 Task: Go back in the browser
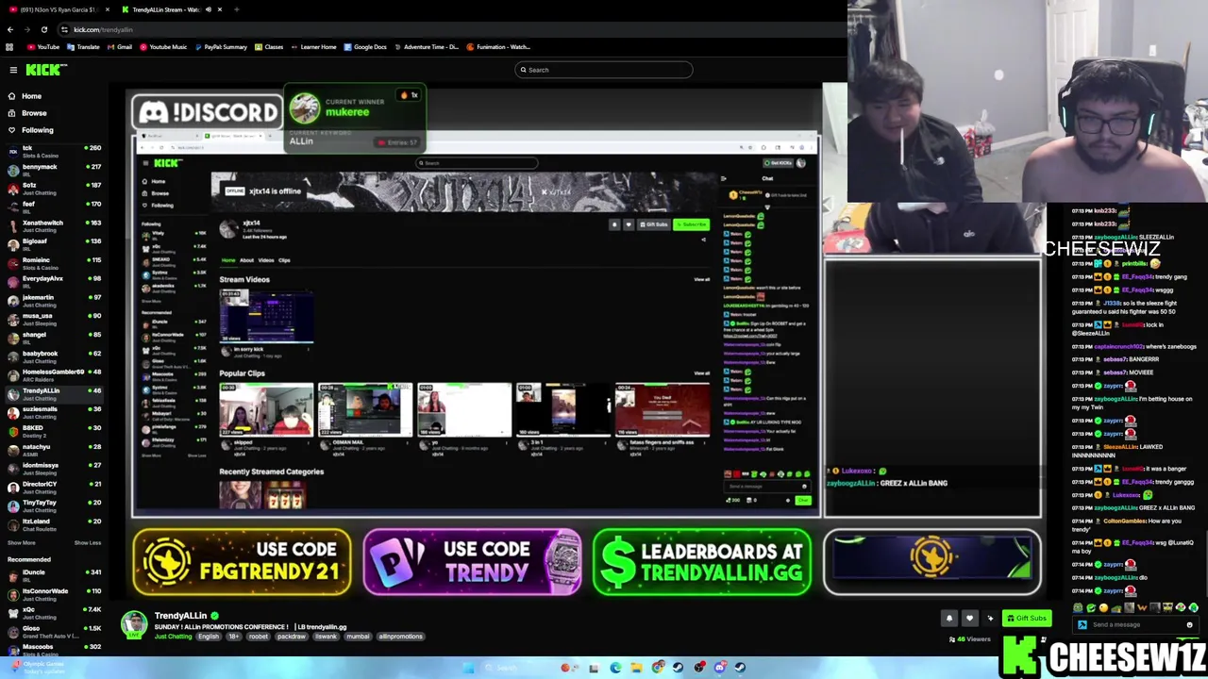click(x=10, y=29)
